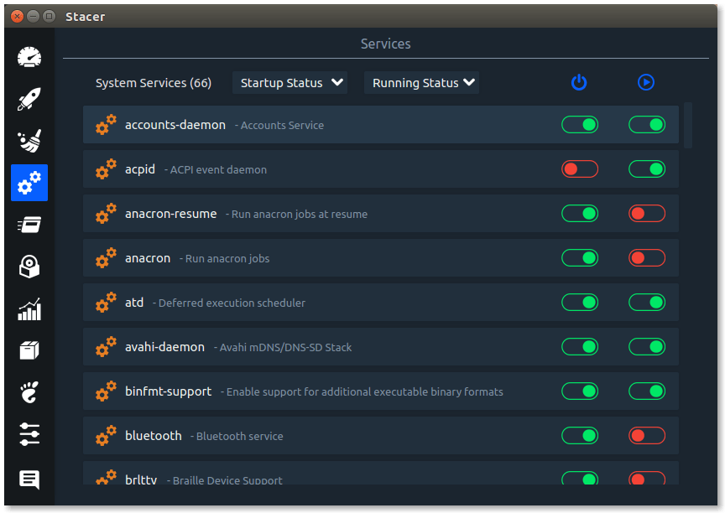Open Settings via the sliders icon
This screenshot has height=513, width=725.
pos(29,434)
